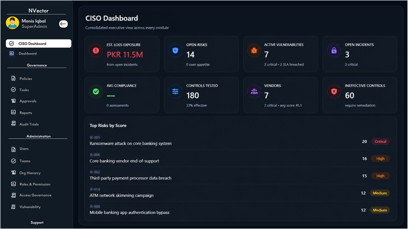Click the purple lock icon on Open Incidents
The height and width of the screenshot is (229, 408).
[x=334, y=51]
